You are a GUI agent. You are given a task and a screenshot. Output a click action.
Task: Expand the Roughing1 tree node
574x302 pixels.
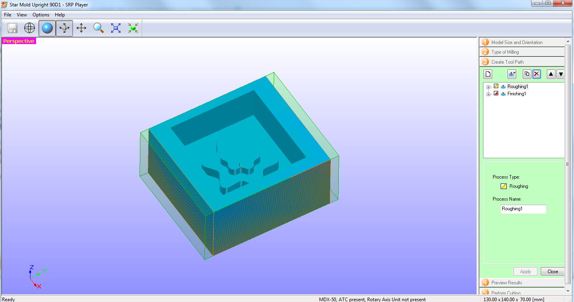point(488,87)
